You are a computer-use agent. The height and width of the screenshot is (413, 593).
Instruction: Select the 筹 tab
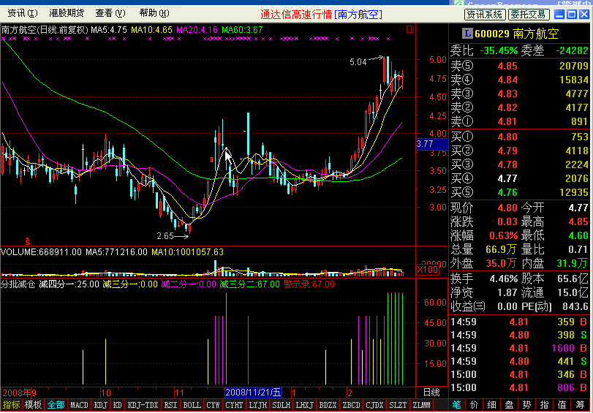click(581, 405)
